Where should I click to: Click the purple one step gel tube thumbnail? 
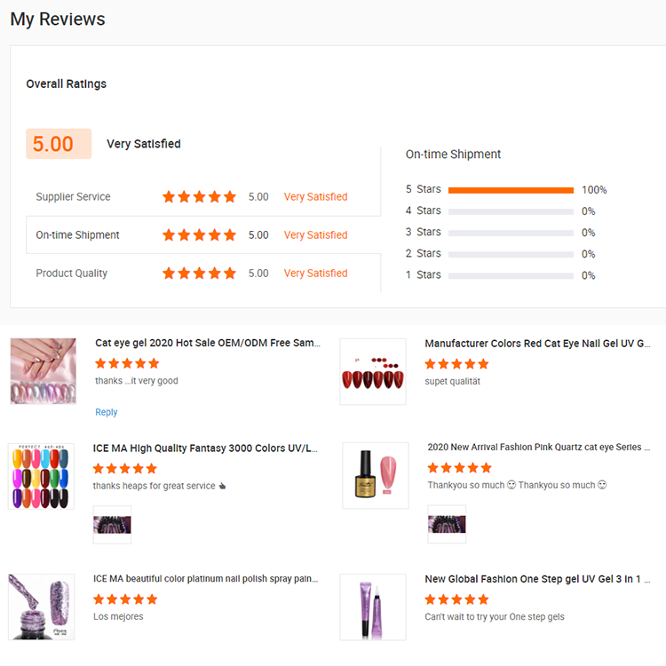click(373, 607)
